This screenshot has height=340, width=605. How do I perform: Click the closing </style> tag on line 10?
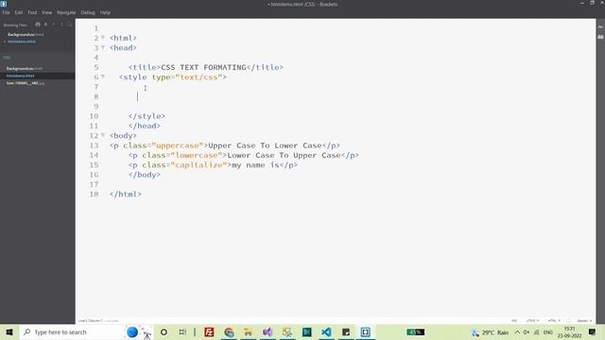pyautogui.click(x=147, y=116)
